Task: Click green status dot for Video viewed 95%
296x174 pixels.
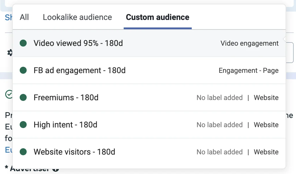Action: coord(23,43)
